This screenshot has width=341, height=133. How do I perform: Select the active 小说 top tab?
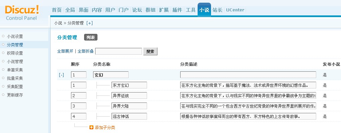pos(204,10)
